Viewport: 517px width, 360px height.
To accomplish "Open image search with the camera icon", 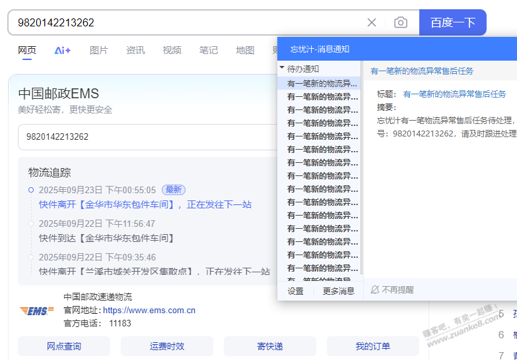I will (x=401, y=22).
